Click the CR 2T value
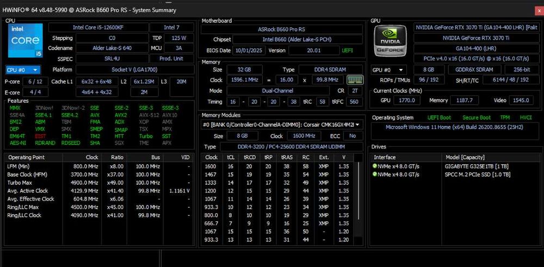Image resolution: width=544 pixels, height=267 pixels. 355,91
